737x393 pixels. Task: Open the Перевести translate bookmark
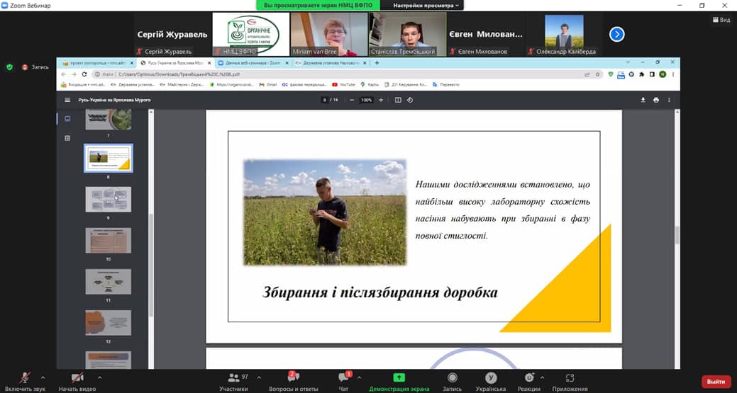tap(445, 85)
